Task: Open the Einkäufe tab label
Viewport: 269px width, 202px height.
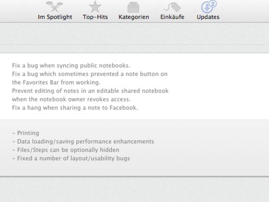Action: click(172, 17)
